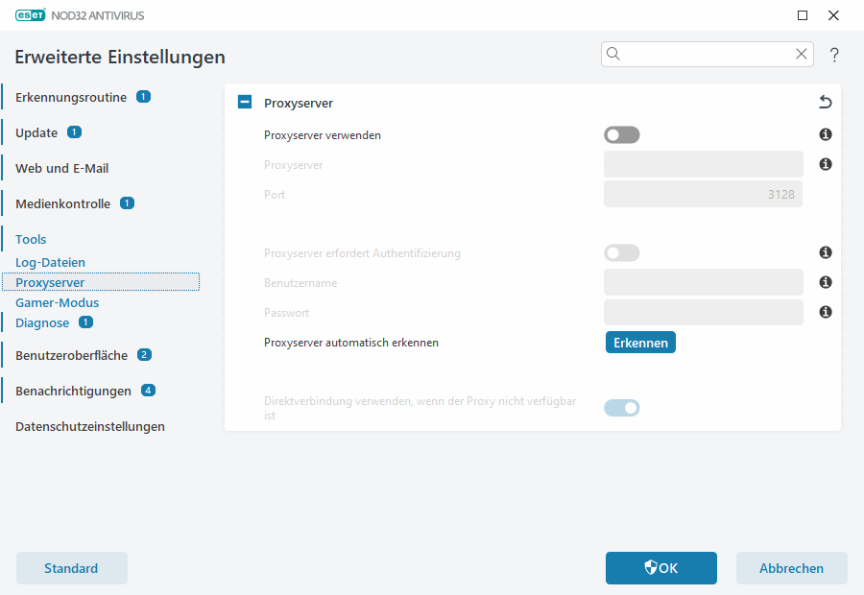864x595 pixels.
Task: Select the Gamer-Modus sidebar entry
Action: tap(60, 302)
